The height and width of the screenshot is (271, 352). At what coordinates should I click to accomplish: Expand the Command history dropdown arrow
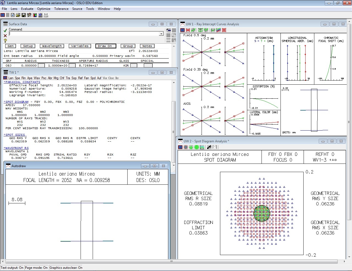161,34
